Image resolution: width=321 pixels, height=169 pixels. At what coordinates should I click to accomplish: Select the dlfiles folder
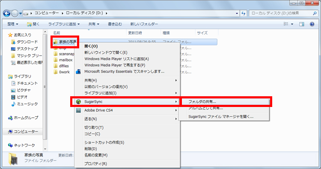(x=61, y=66)
